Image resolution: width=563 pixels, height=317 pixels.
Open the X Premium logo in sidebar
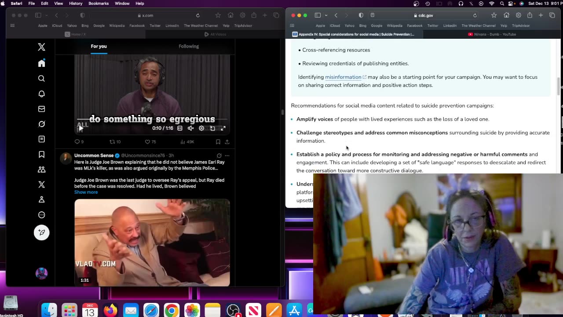[41, 184]
